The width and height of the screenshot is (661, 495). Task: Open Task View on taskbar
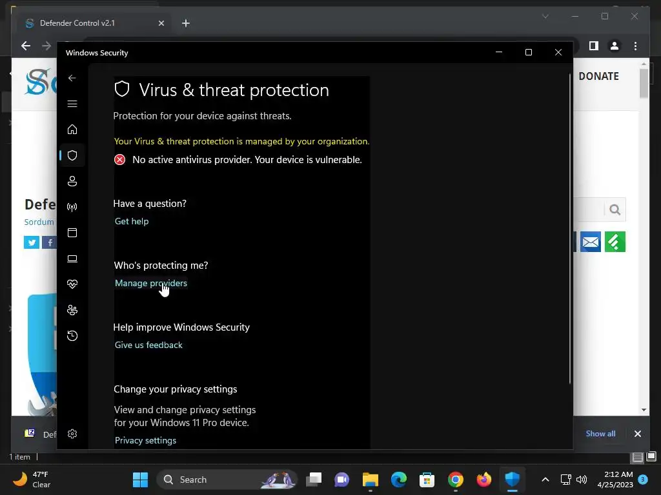314,480
